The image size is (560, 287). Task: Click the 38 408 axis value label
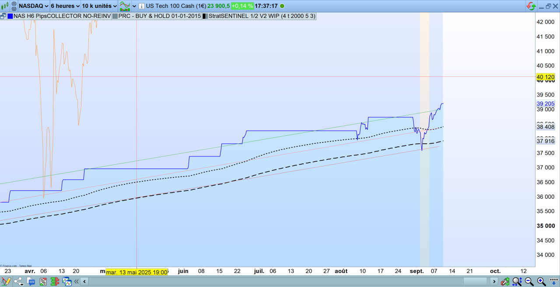[x=545, y=127]
